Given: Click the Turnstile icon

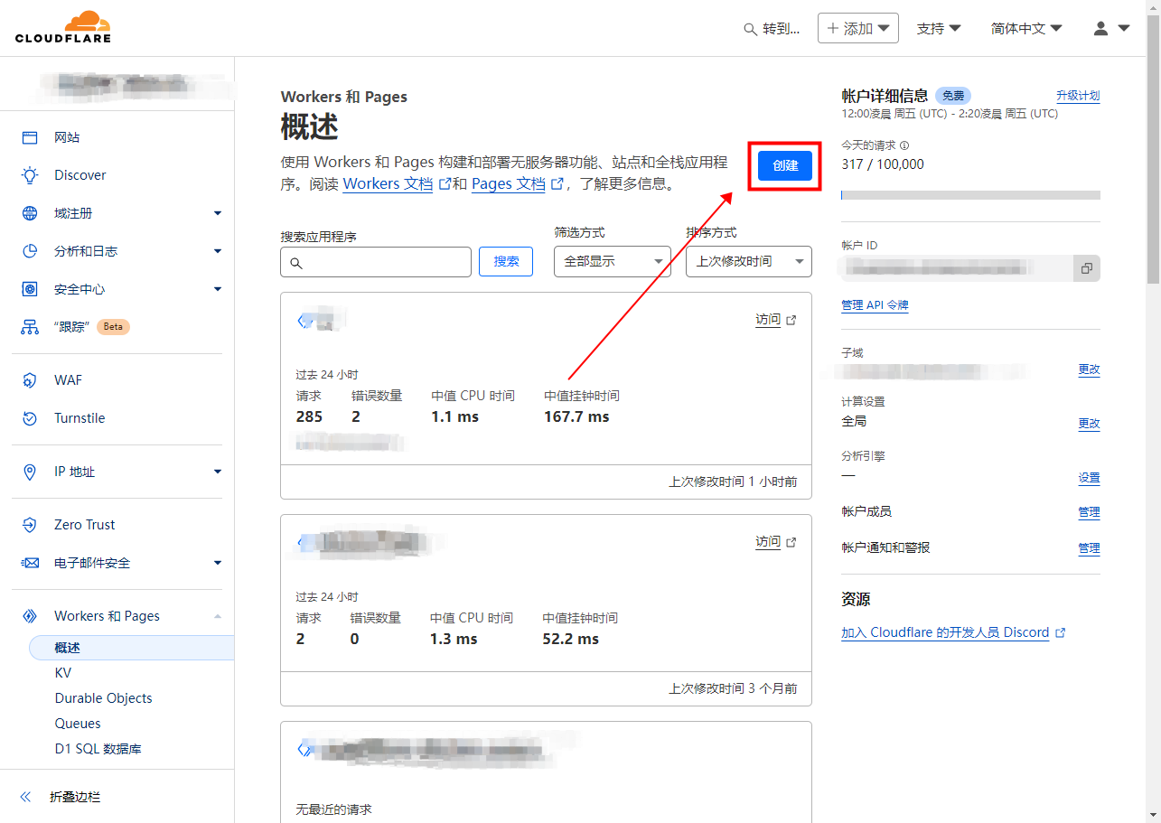Looking at the screenshot, I should click(x=30, y=418).
